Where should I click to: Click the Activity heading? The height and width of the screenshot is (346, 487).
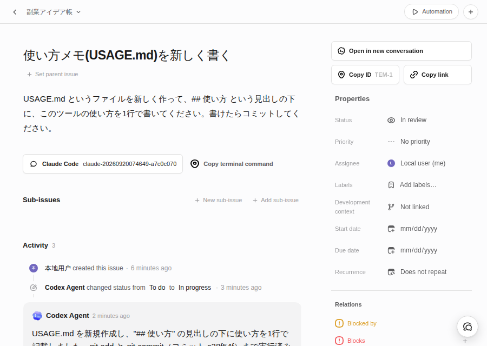coord(35,245)
